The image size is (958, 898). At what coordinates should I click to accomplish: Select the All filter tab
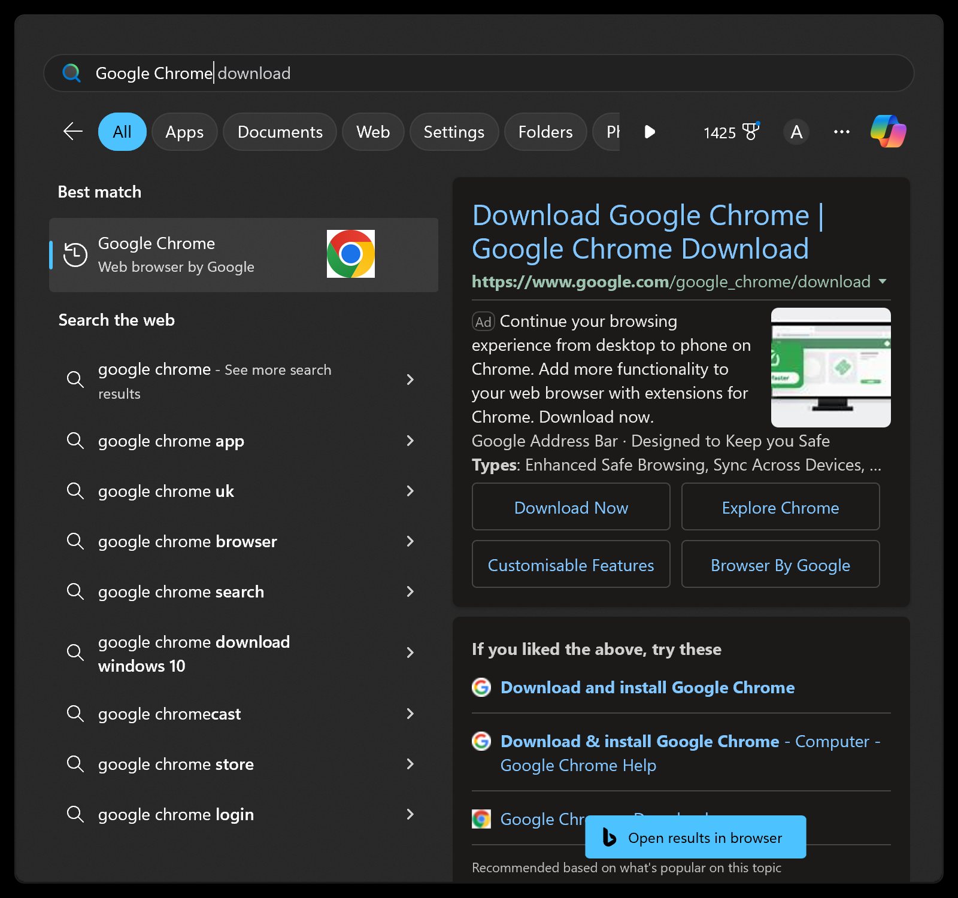pyautogui.click(x=122, y=132)
